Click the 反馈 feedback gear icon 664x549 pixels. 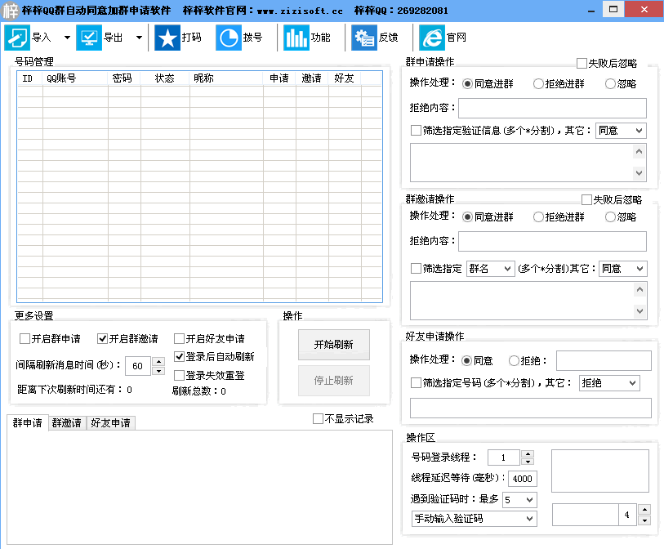pyautogui.click(x=364, y=38)
